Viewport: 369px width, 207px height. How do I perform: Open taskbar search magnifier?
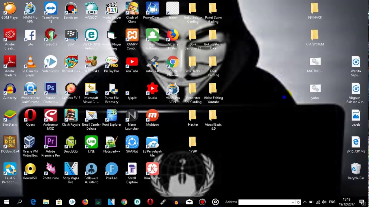pyautogui.click(x=20, y=202)
